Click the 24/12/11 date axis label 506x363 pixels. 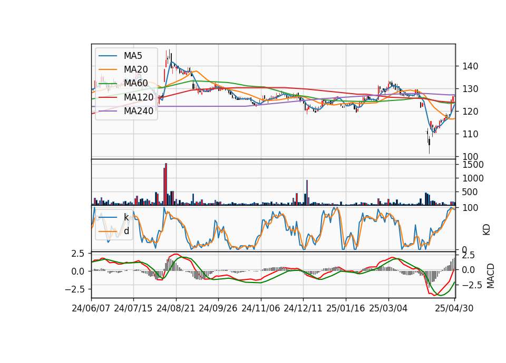(303, 308)
